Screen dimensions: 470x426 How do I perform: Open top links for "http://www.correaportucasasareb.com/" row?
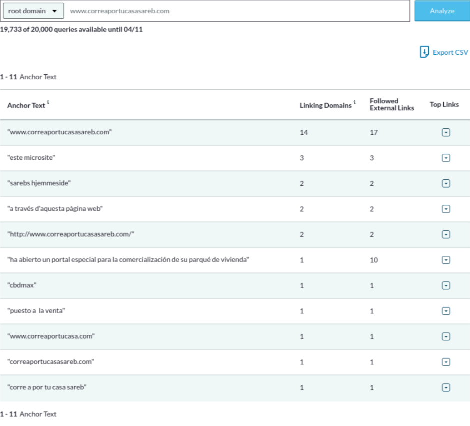(446, 234)
